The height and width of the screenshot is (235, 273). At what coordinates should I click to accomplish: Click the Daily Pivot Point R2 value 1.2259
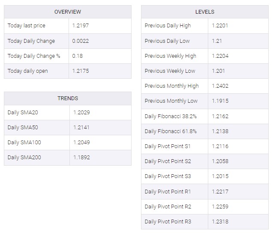click(220, 206)
